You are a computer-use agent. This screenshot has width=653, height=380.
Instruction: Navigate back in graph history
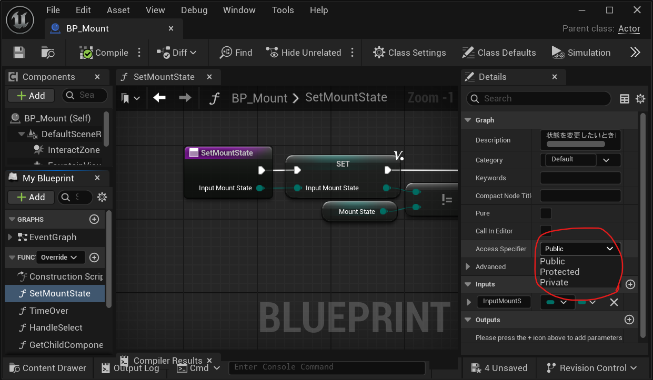pos(159,98)
